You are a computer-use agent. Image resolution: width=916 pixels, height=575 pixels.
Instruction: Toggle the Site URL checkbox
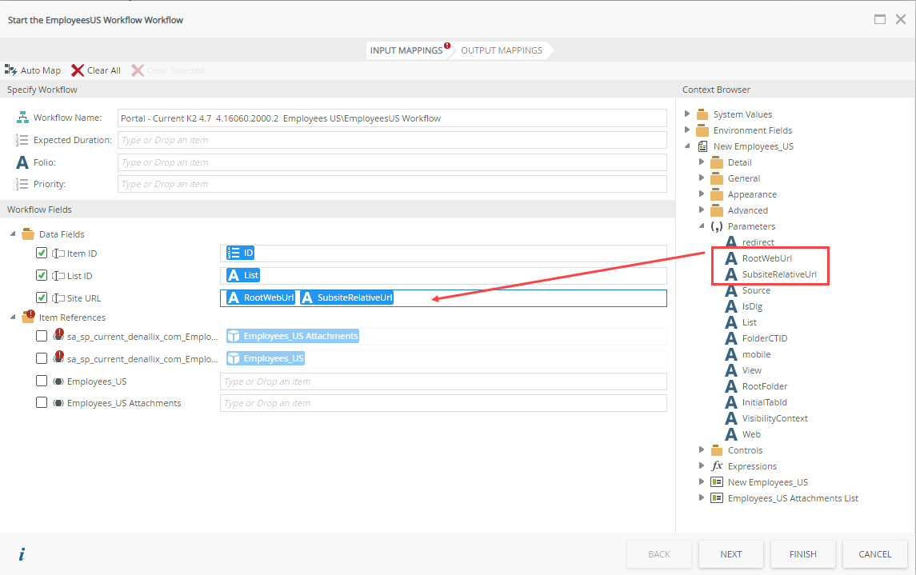point(42,298)
